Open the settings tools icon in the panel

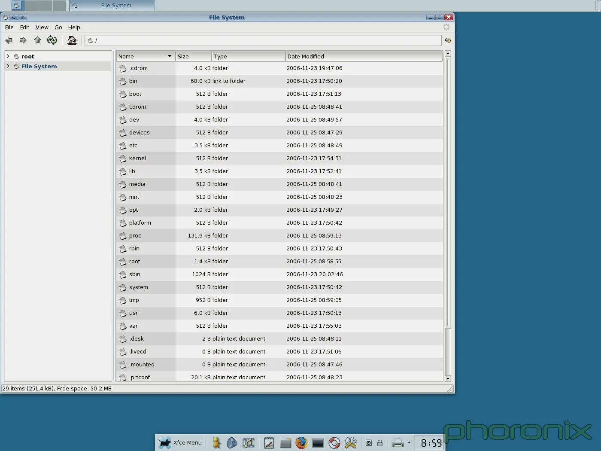point(351,443)
